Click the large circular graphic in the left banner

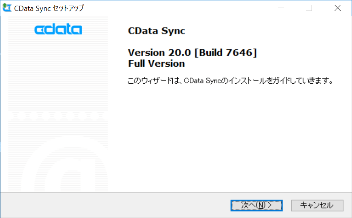pos(67,166)
